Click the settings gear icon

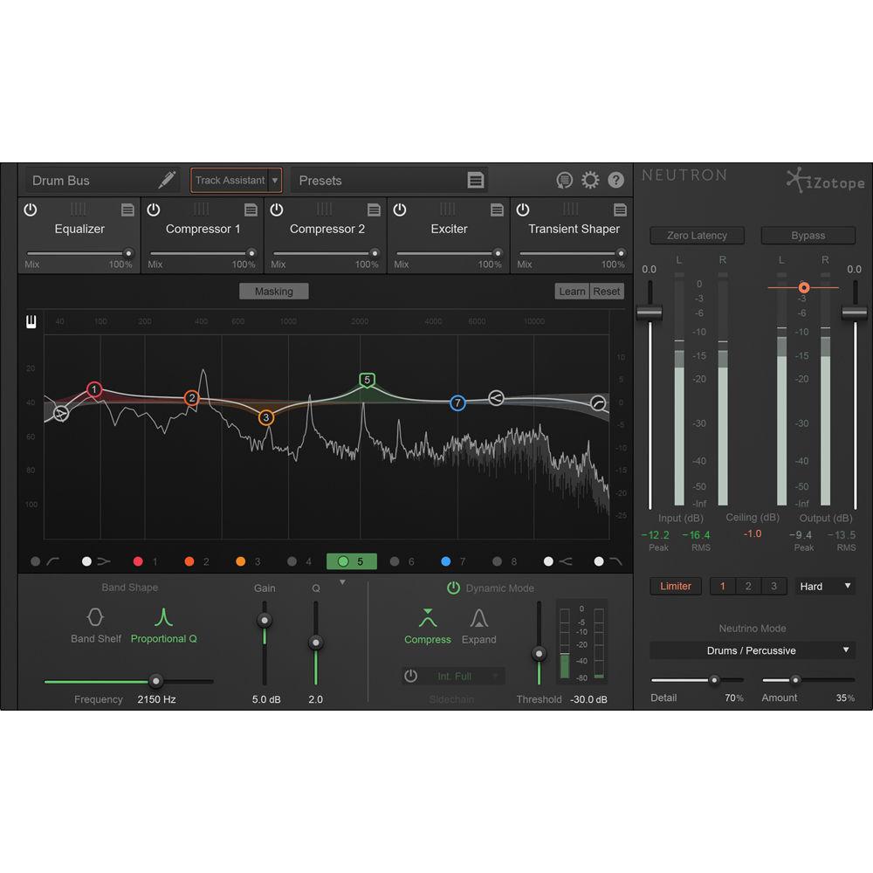(x=590, y=180)
